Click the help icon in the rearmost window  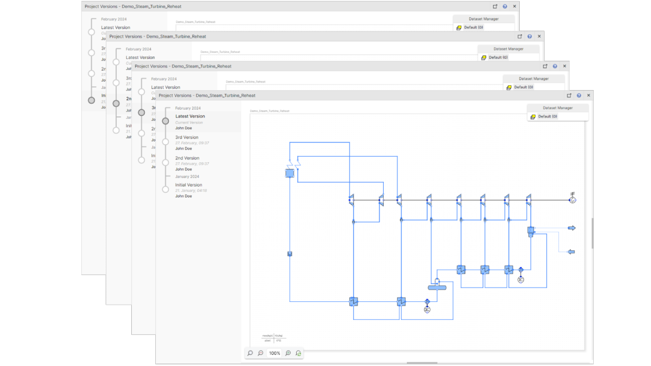[505, 7]
